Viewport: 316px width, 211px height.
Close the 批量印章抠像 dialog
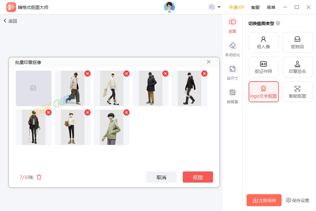tap(209, 62)
